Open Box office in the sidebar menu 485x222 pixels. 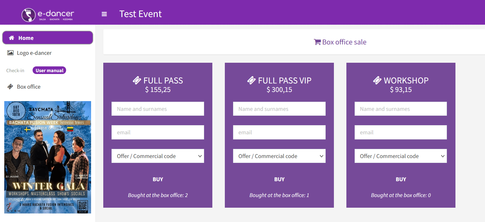click(x=29, y=86)
